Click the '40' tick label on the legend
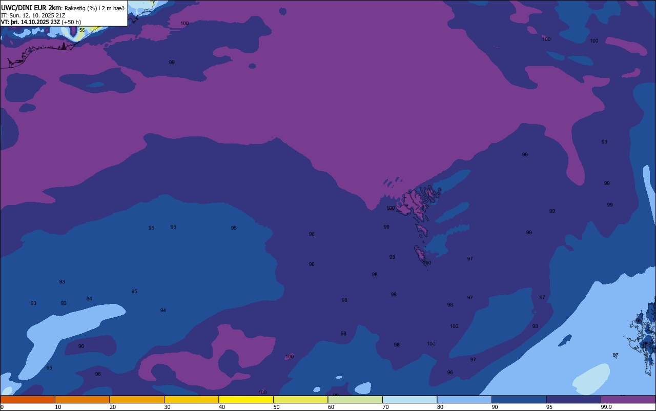This screenshot has height=411, width=656. [222, 407]
